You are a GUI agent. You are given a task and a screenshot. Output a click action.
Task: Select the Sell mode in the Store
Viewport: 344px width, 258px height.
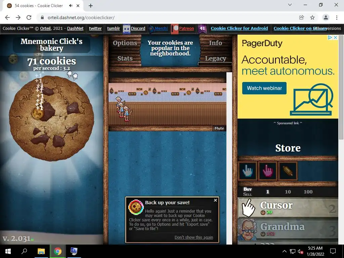pos(248,194)
